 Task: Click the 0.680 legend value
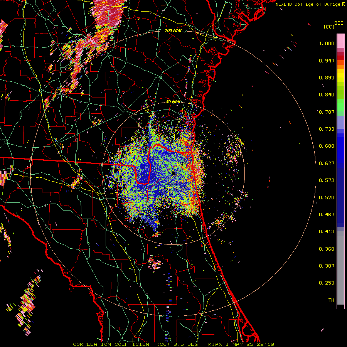pyautogui.click(x=327, y=146)
